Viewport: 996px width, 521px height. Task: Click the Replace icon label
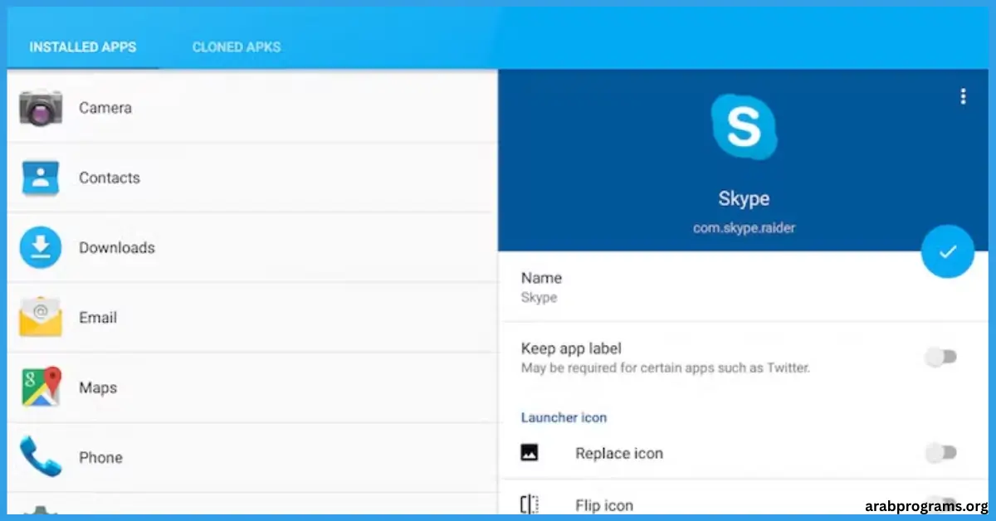(x=619, y=453)
